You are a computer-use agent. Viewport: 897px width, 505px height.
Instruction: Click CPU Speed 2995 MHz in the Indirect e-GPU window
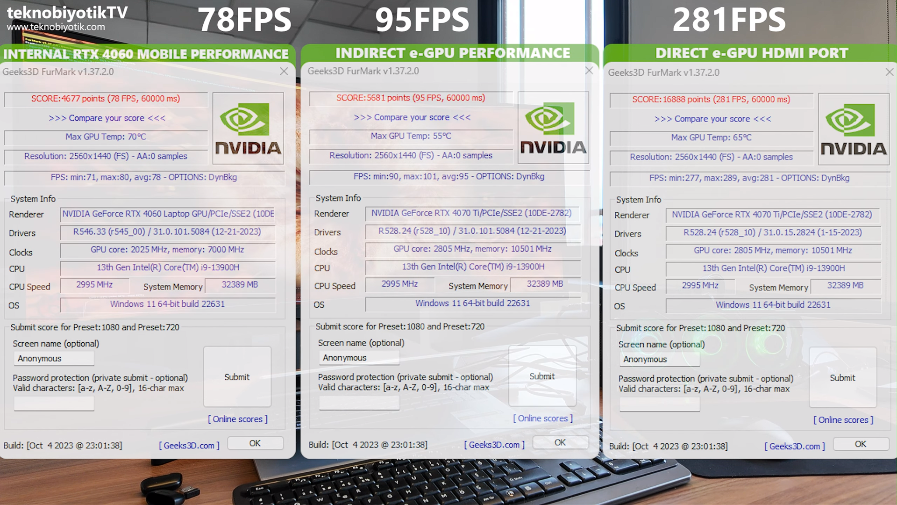399,284
